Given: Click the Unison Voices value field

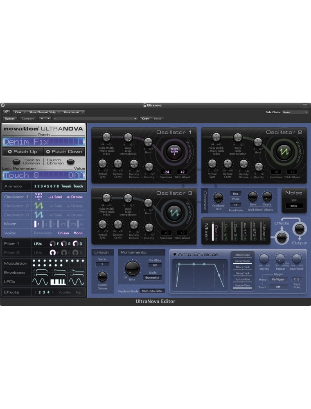Looking at the screenshot, I should pos(102,265).
